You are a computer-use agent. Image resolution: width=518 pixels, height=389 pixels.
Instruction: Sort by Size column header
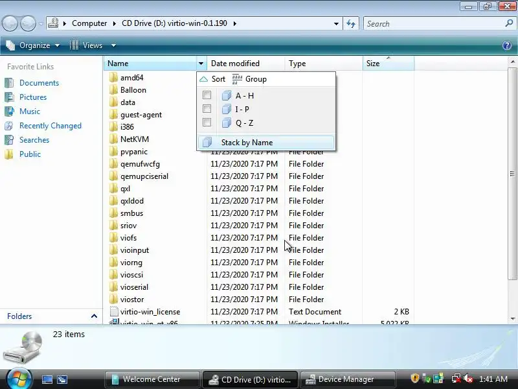[388, 63]
